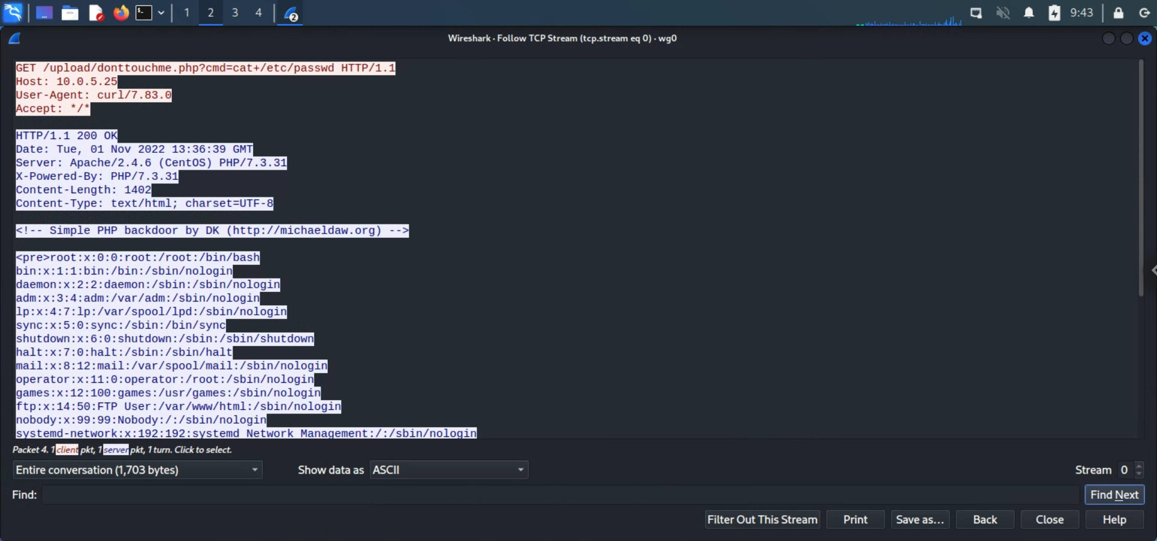Switch to workspace 2
Viewport: 1157px width, 541px height.
pos(211,13)
